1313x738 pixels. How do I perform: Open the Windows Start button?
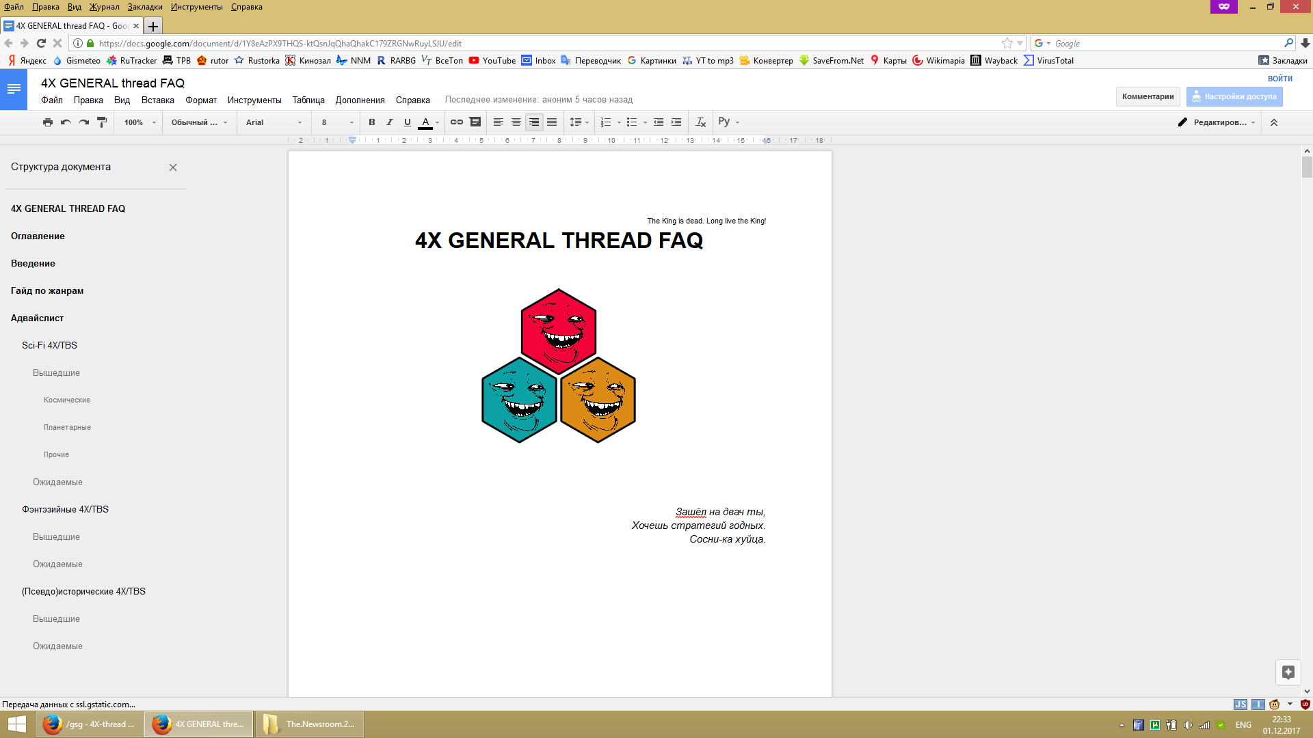pyautogui.click(x=16, y=724)
